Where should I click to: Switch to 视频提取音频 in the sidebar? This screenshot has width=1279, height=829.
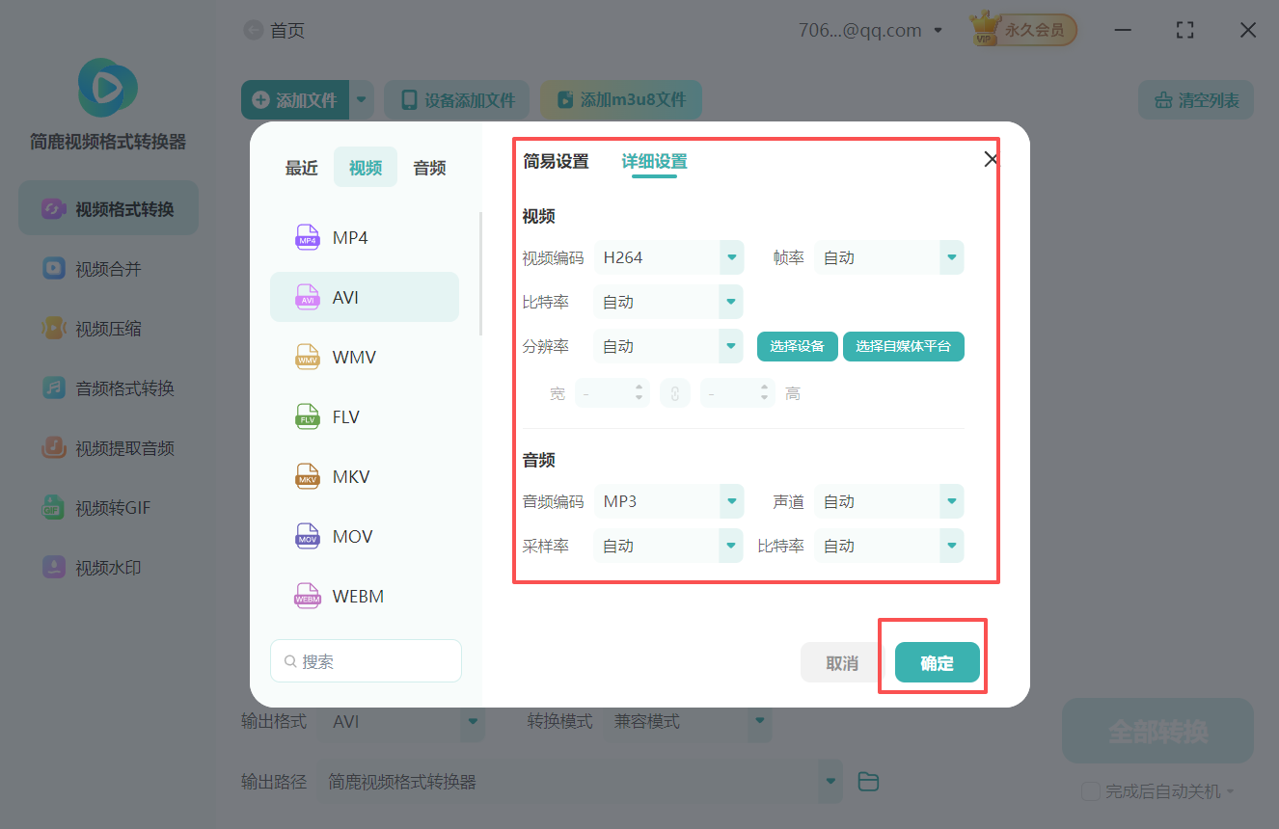pos(107,447)
